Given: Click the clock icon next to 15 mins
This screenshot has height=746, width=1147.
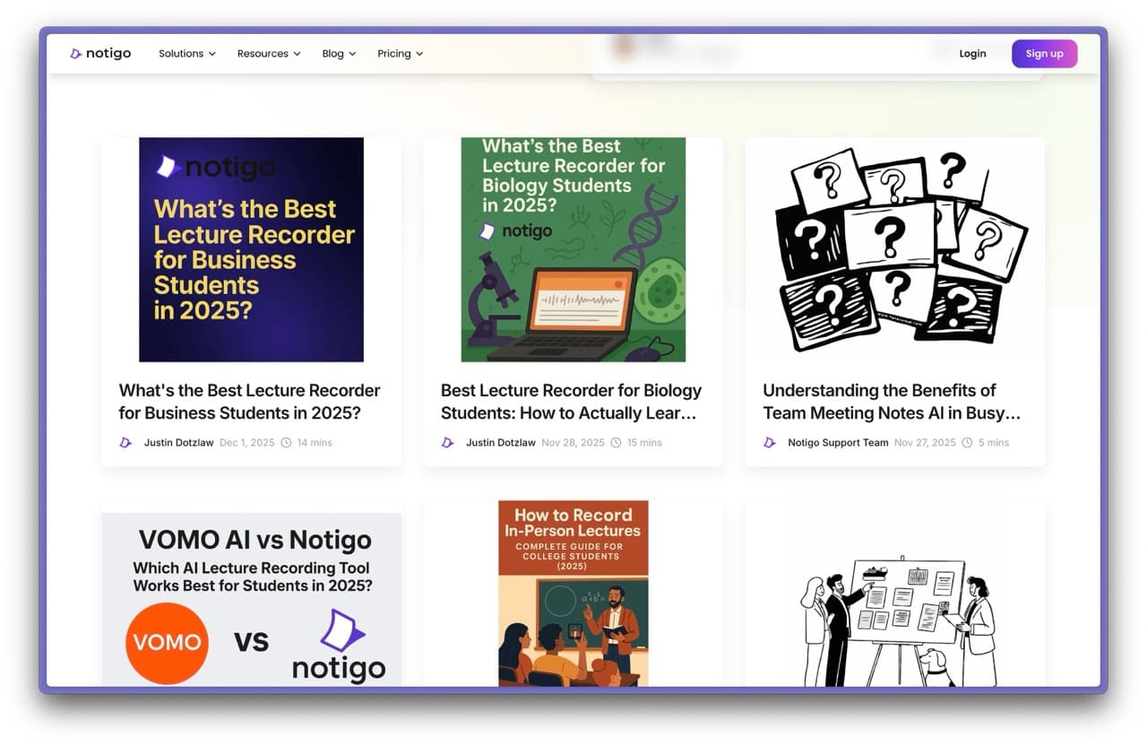Looking at the screenshot, I should coord(616,442).
